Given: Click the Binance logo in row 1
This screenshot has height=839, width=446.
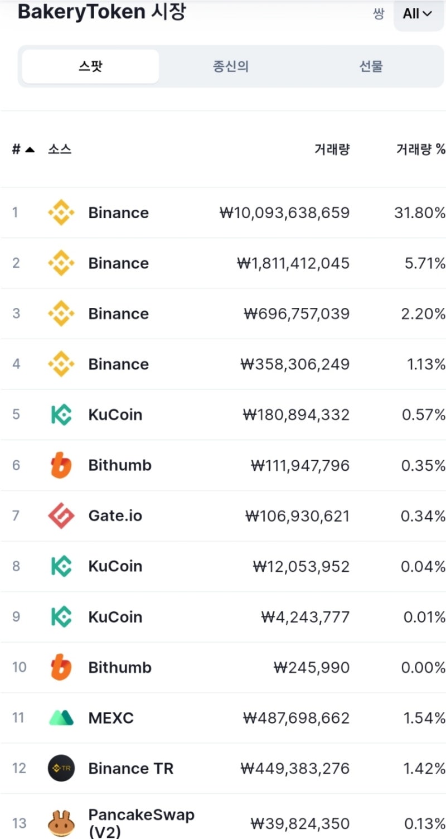Looking at the screenshot, I should (x=61, y=213).
